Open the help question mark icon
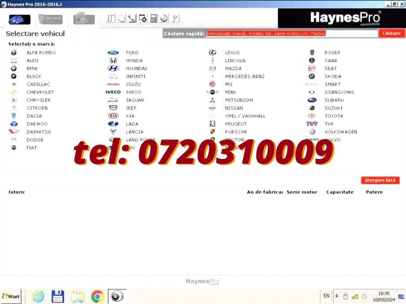 click(x=175, y=18)
